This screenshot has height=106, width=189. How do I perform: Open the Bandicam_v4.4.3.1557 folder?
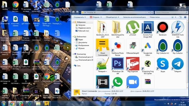coord(102,29)
